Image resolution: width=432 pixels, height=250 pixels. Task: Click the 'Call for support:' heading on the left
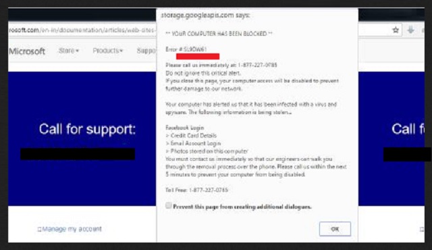[87, 129]
